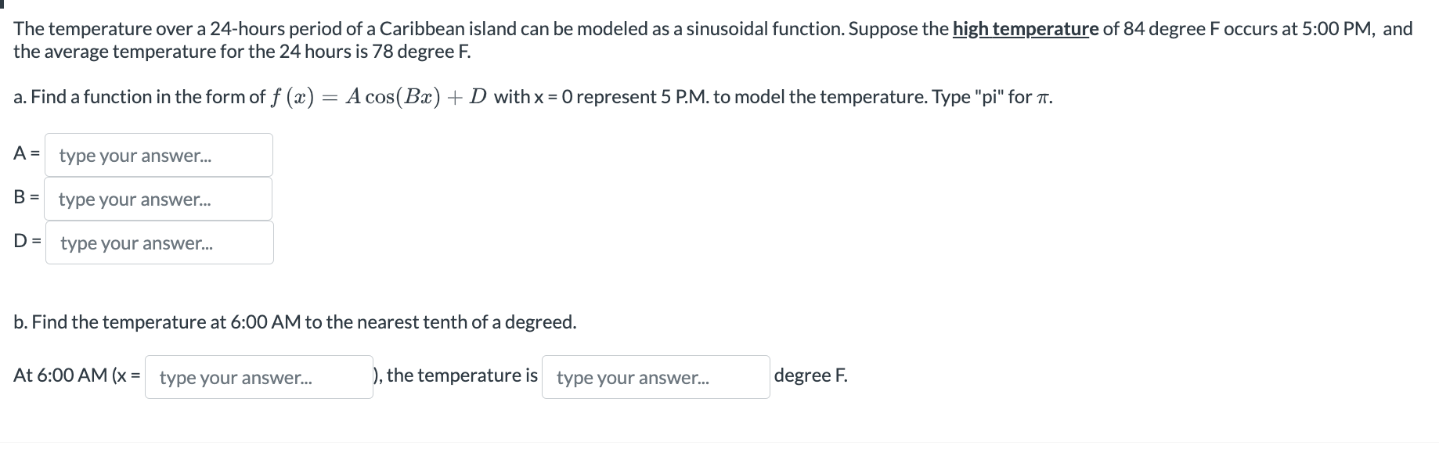Click the f(x) = A cos(Bx) + D formula
Viewport: 1439px width, 449px height.
(x=379, y=97)
